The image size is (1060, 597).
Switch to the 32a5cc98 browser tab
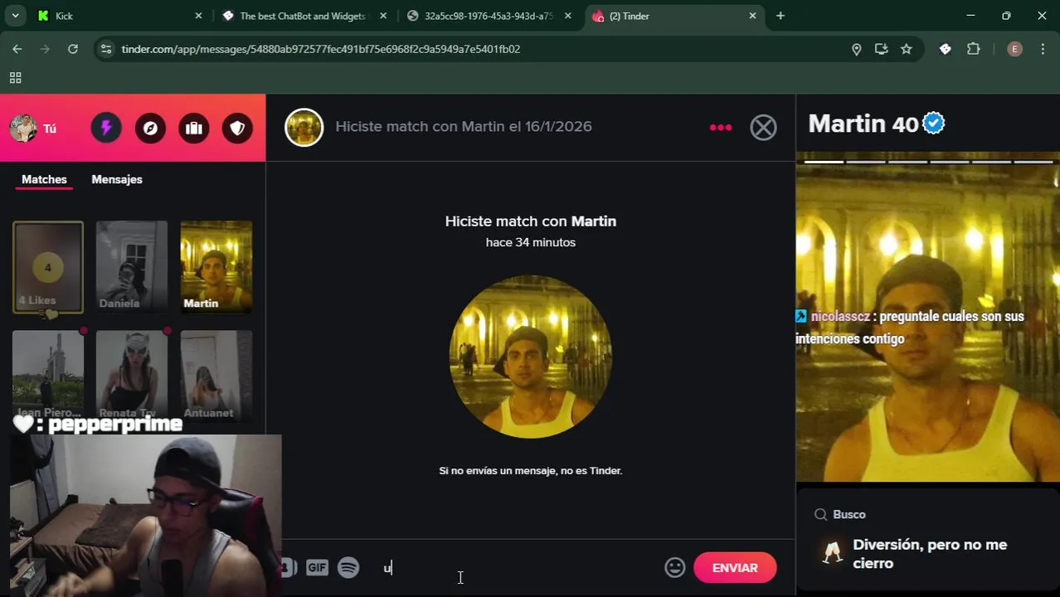(488, 16)
